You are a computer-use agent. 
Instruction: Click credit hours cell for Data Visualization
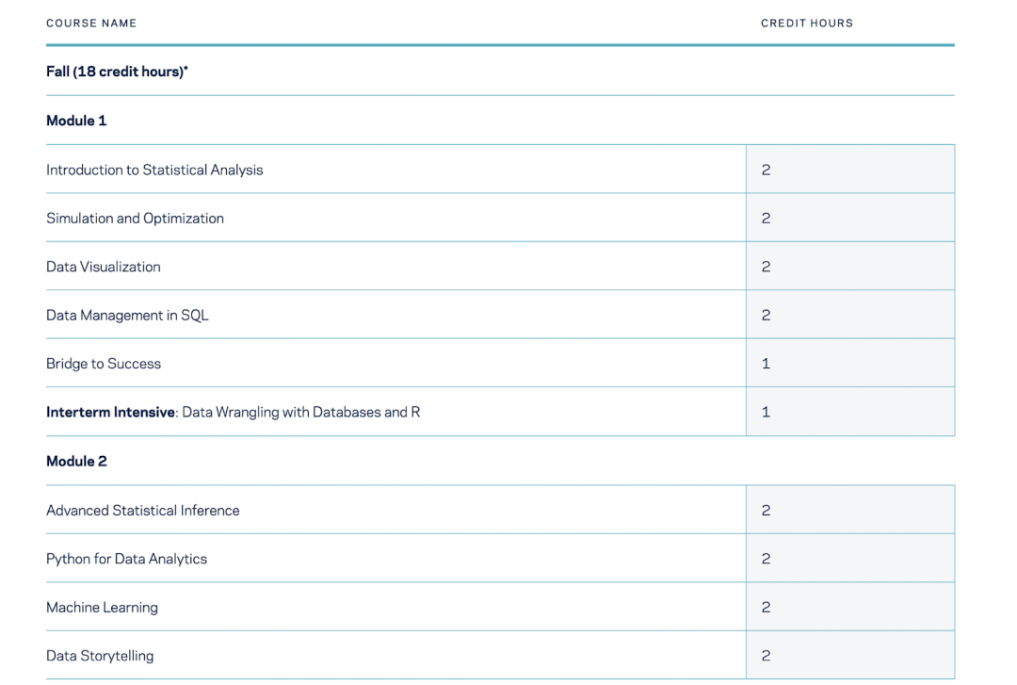click(x=849, y=267)
